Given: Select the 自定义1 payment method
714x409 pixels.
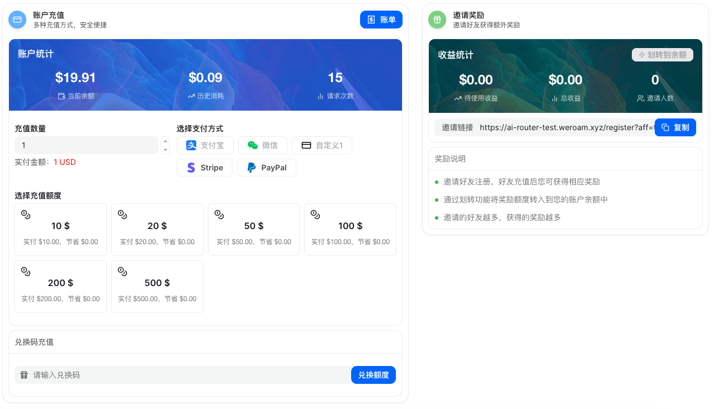Looking at the screenshot, I should 321,145.
